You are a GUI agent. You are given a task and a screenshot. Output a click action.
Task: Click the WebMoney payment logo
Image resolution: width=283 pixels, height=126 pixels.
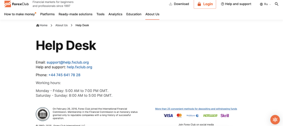point(193,116)
